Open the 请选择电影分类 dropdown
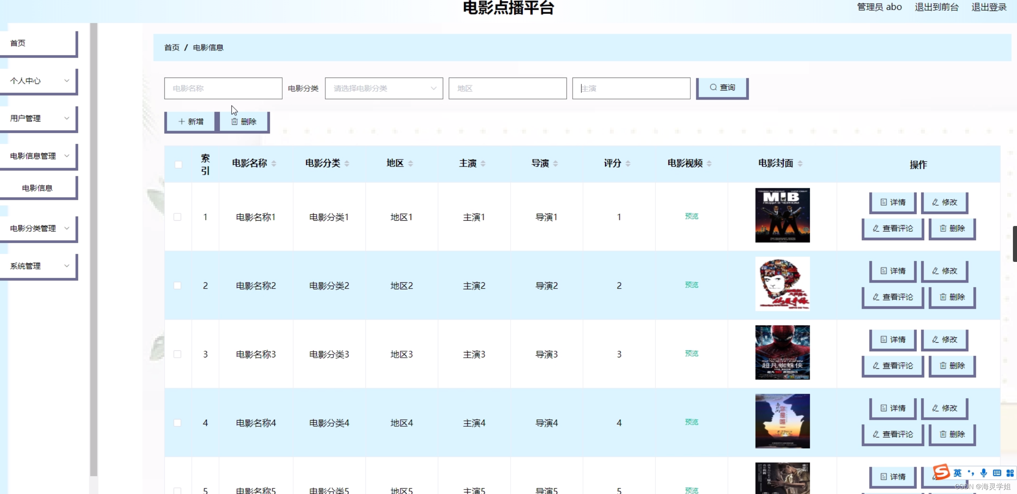Screen dimensions: 1017x494 (384, 89)
